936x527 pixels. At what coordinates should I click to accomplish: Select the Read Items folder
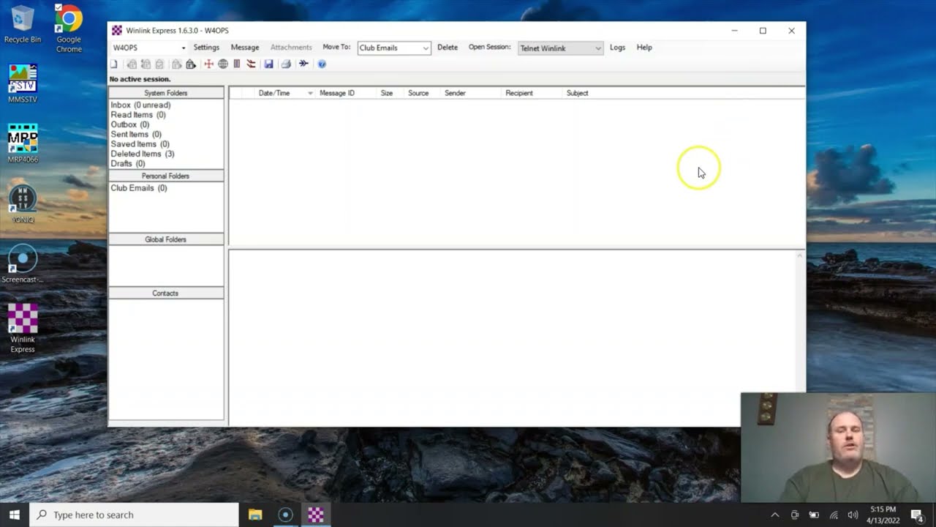click(138, 115)
